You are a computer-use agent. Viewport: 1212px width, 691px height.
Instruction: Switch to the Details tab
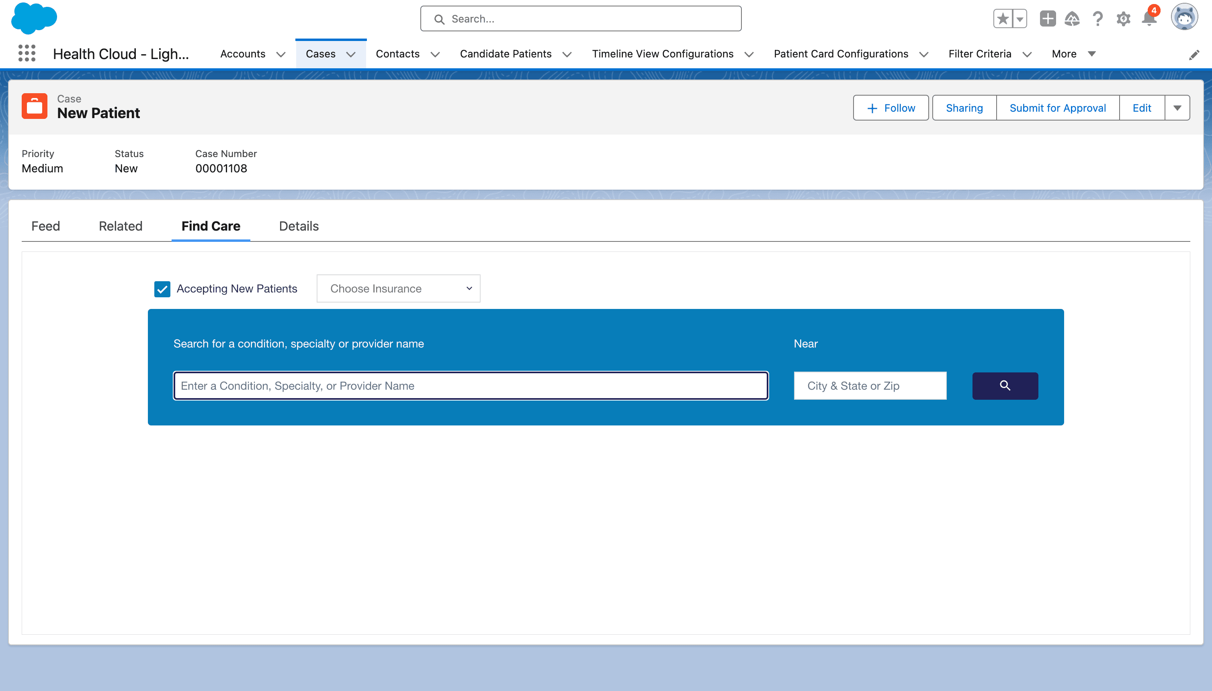(x=299, y=226)
